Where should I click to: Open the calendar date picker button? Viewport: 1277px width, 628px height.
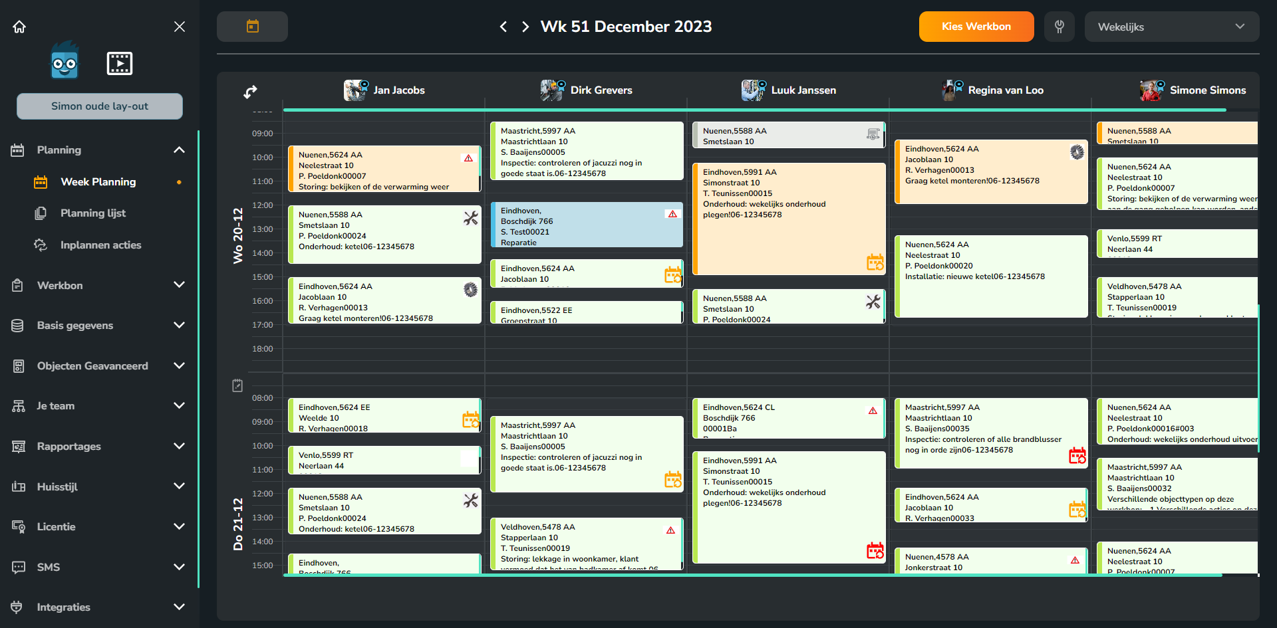(252, 27)
